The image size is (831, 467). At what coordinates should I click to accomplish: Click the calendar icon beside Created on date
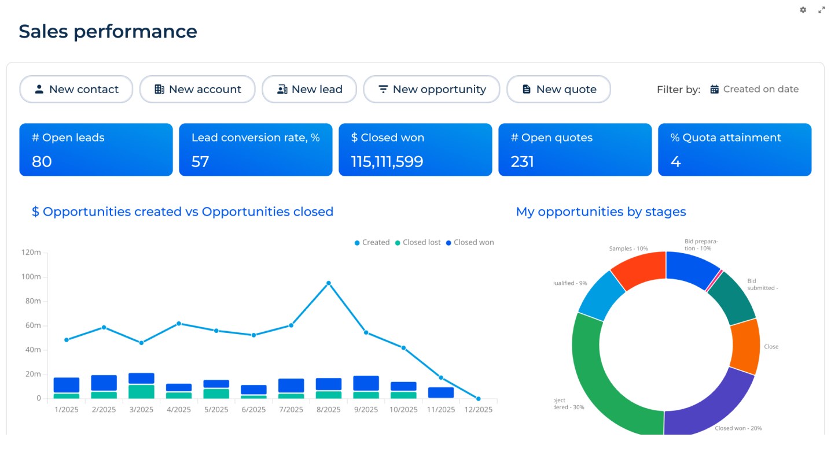pyautogui.click(x=714, y=89)
